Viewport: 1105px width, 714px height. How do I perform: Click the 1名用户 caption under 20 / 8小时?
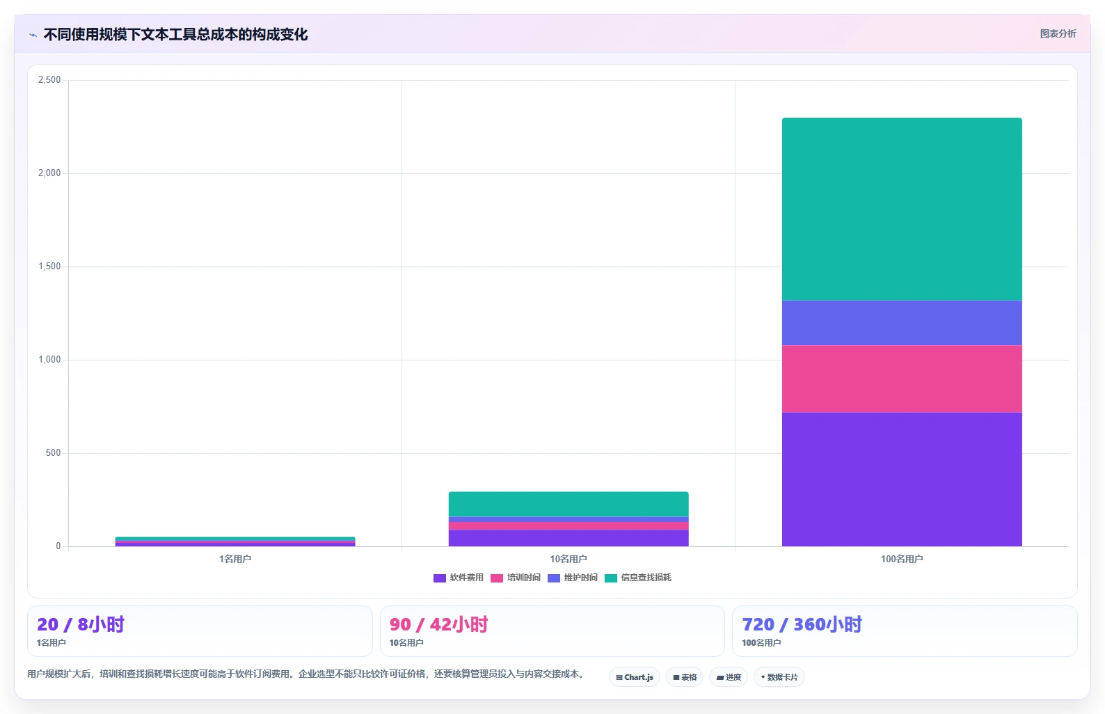coord(51,643)
